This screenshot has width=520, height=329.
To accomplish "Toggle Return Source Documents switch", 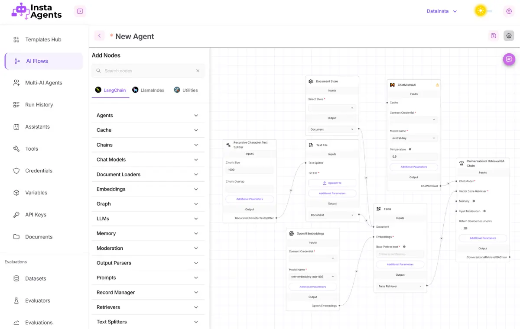I will pyautogui.click(x=464, y=228).
